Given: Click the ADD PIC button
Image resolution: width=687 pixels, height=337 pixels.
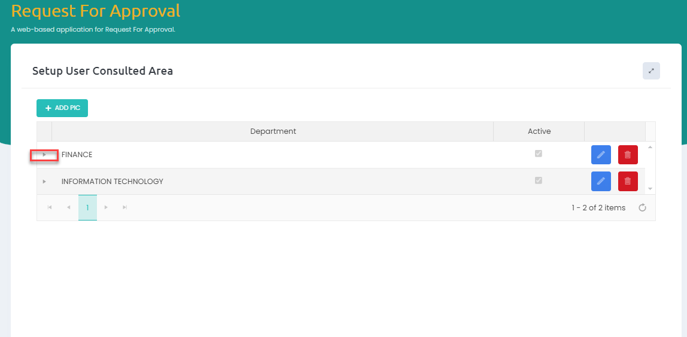Looking at the screenshot, I should (x=62, y=108).
